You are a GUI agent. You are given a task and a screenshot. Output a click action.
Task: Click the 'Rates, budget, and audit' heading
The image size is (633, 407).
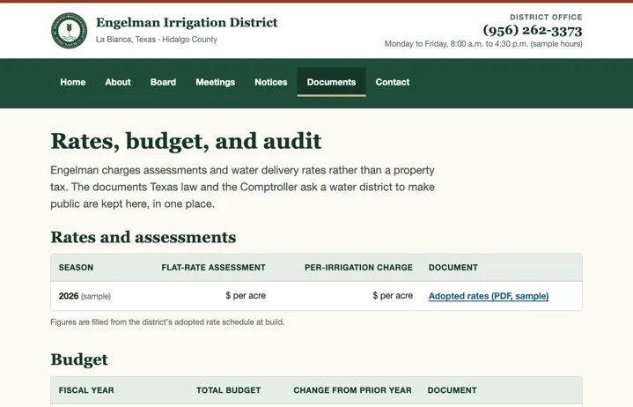tap(186, 141)
